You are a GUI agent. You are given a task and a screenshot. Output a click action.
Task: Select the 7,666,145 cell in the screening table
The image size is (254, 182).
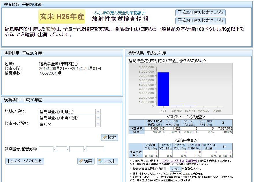155,128
